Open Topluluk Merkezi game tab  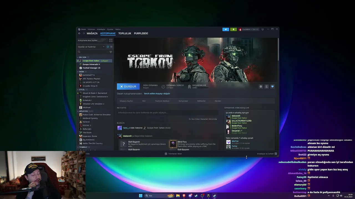[x=162, y=101]
